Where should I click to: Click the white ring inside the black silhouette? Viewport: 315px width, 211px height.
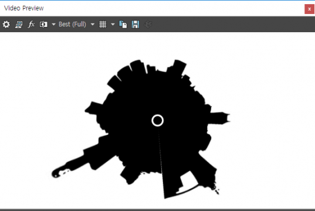(x=157, y=121)
